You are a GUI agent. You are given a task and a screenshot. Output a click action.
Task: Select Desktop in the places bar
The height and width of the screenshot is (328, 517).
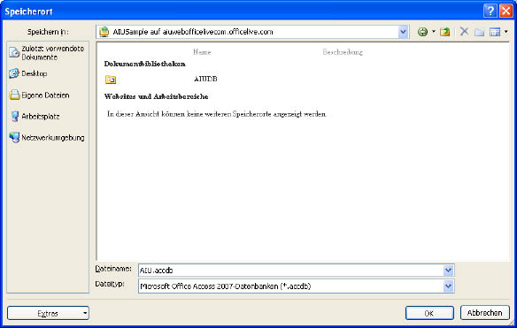[28, 73]
